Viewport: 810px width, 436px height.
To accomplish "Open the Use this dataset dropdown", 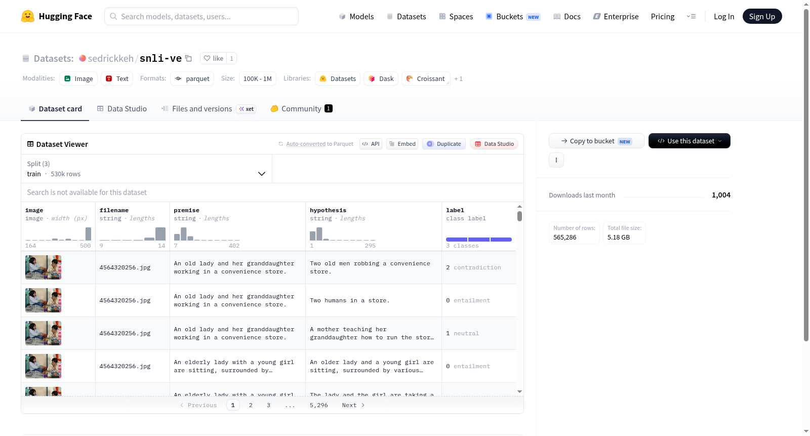I will tap(689, 141).
